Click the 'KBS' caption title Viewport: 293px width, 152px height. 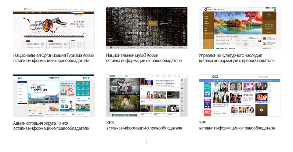(110, 123)
